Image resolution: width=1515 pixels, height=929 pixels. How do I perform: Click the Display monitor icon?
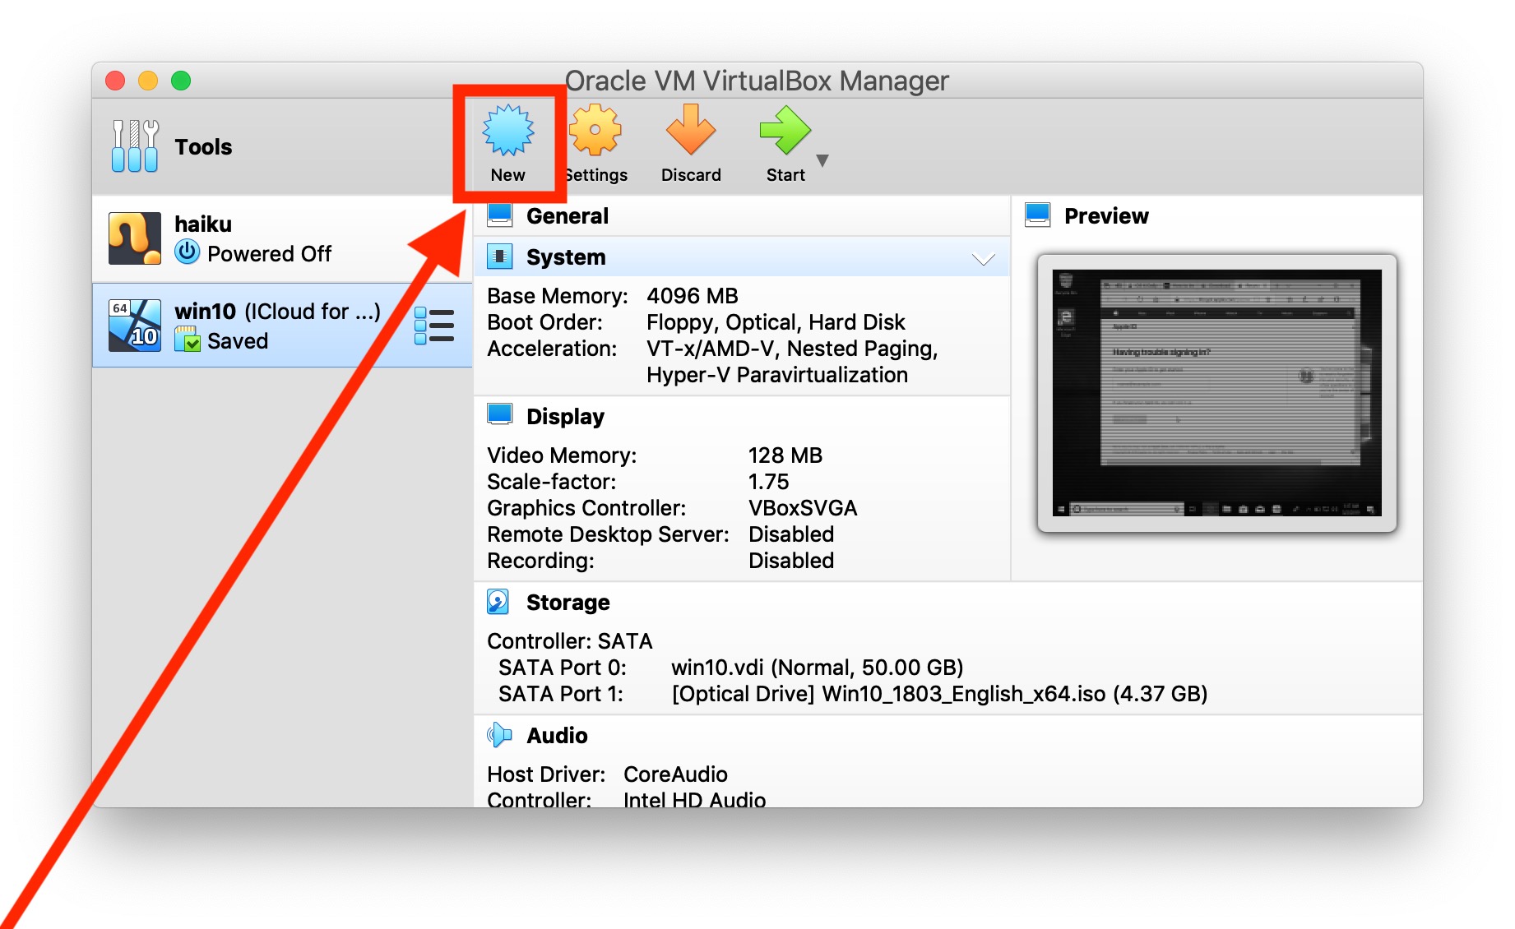click(501, 414)
